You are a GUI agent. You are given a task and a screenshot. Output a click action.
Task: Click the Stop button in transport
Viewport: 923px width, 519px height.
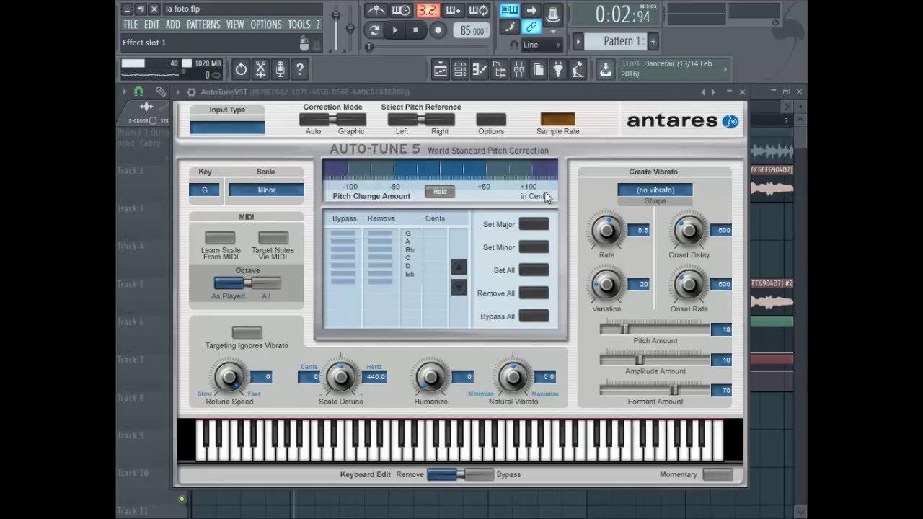(x=415, y=30)
